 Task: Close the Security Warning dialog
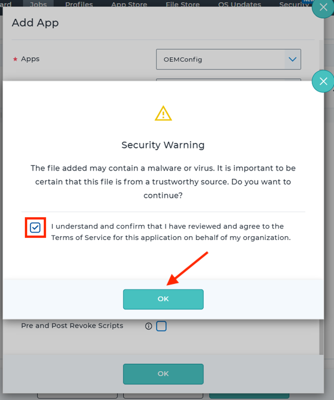(x=323, y=81)
